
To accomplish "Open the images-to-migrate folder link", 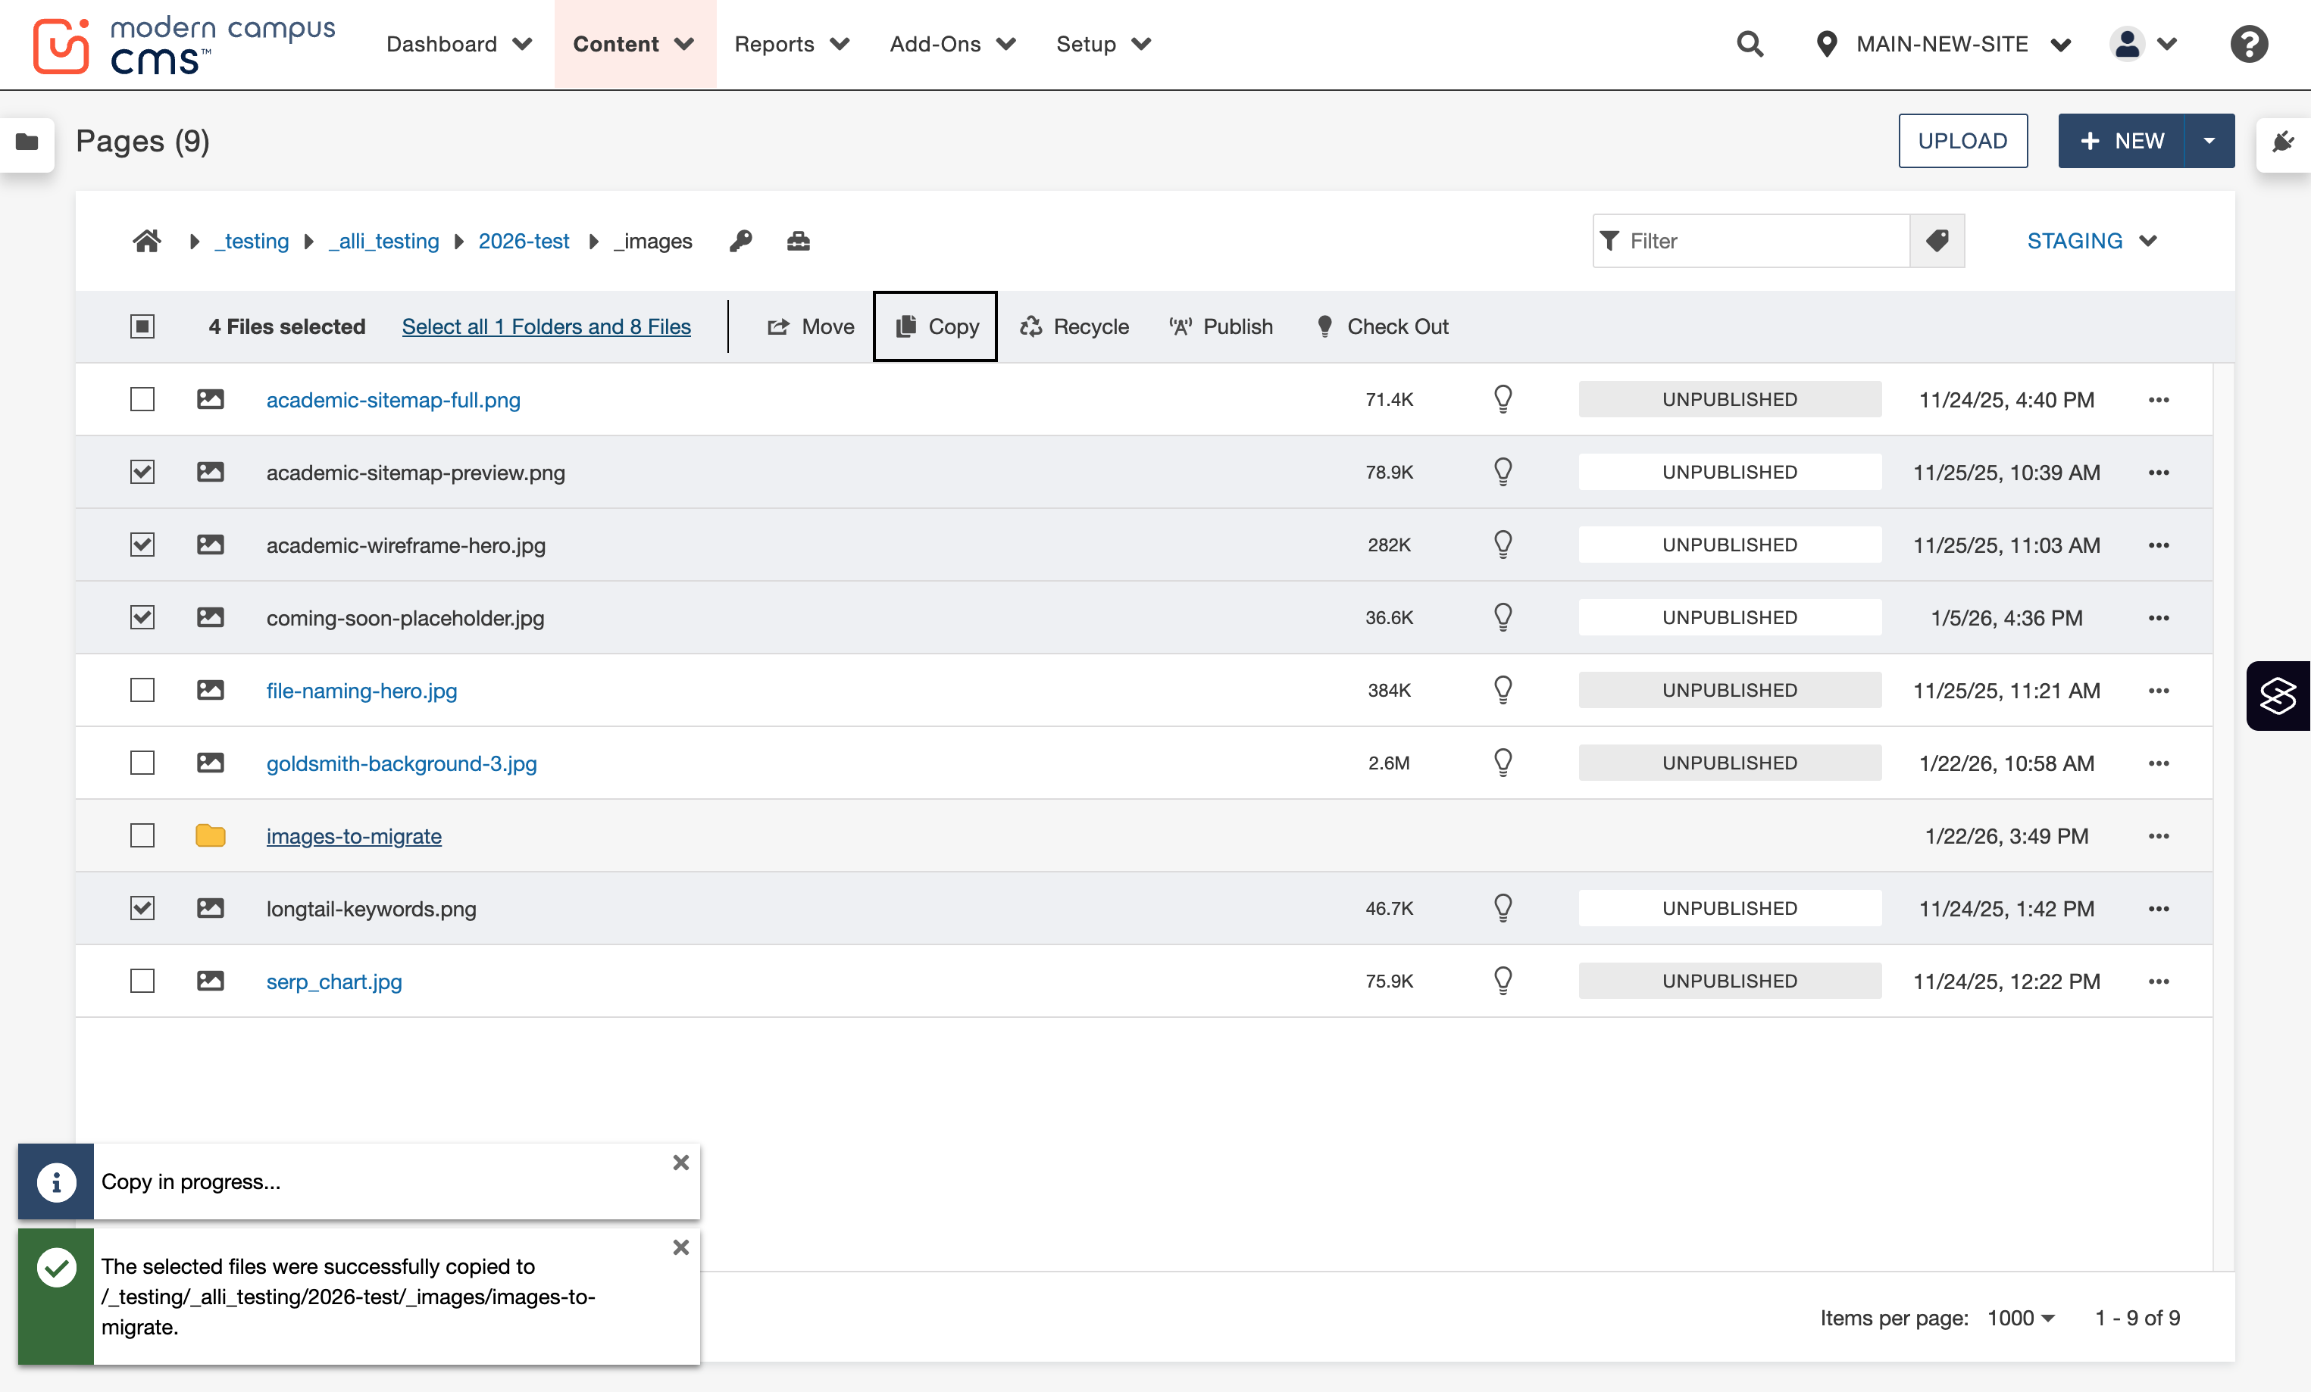I will coord(354,836).
